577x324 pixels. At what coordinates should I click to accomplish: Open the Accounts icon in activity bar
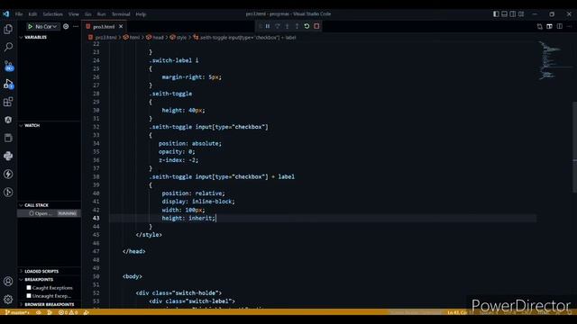click(x=8, y=282)
